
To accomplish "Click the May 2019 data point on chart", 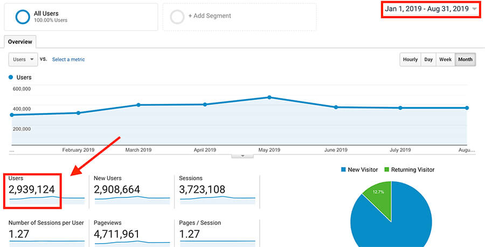I will coord(269,97).
